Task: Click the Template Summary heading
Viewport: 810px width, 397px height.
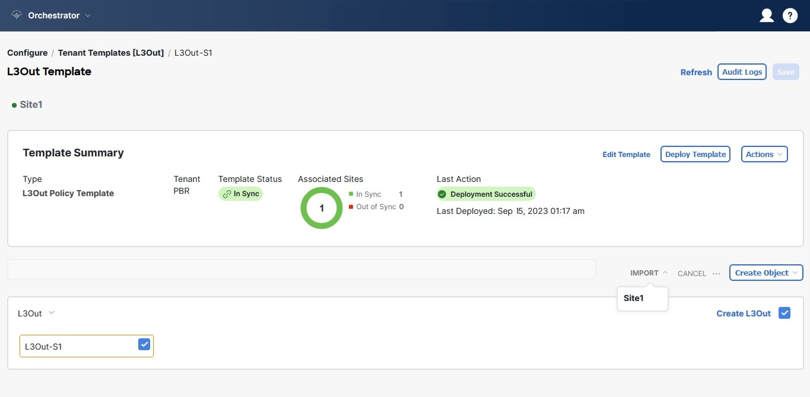Action: pyautogui.click(x=73, y=153)
